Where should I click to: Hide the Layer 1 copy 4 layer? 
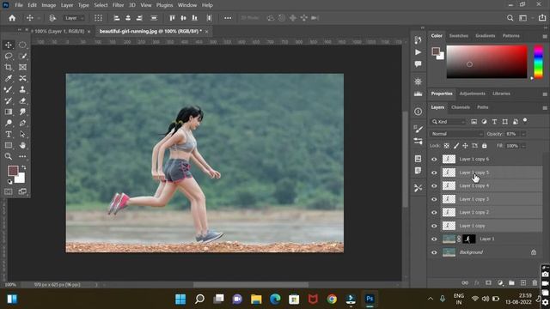coord(434,186)
